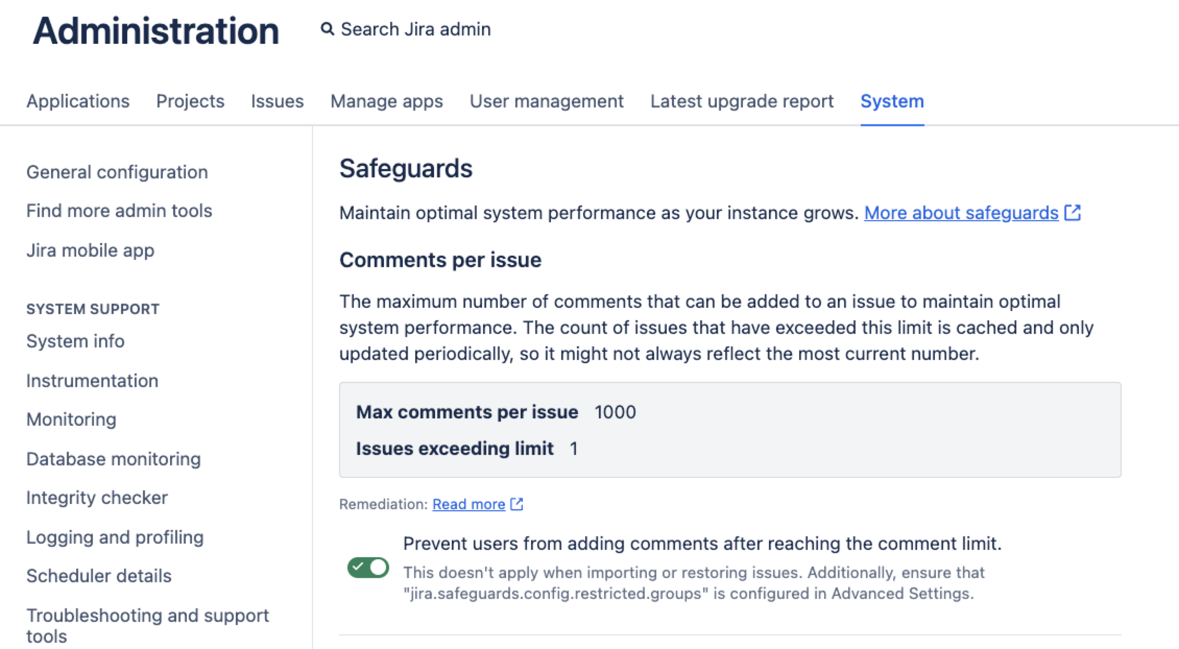Go to Find more admin tools
Screen dimensions: 1179x649
119,211
